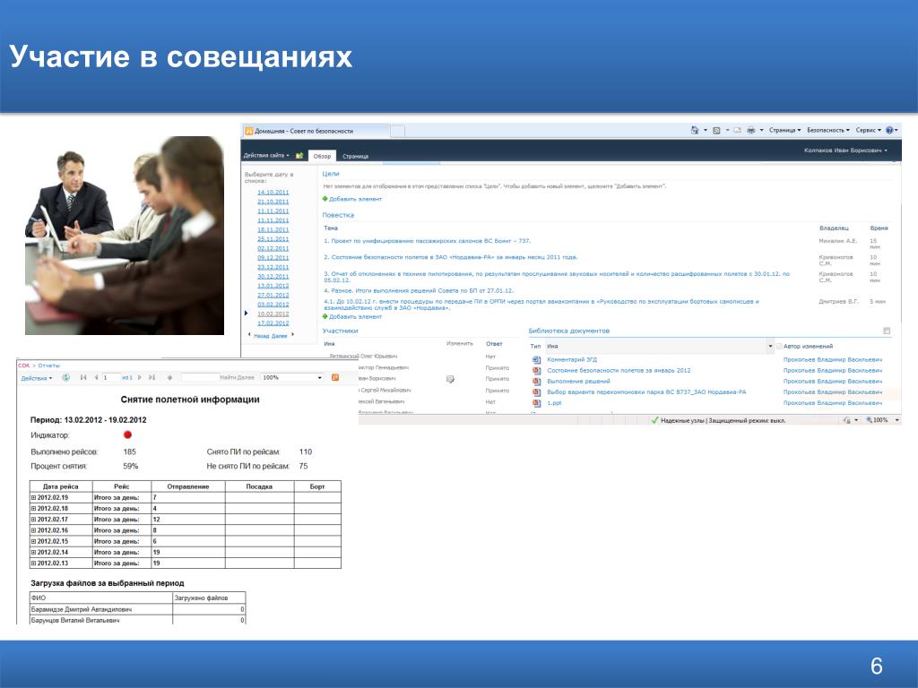Open the Действия сайта menu
The width and height of the screenshot is (918, 688).
pyautogui.click(x=266, y=156)
